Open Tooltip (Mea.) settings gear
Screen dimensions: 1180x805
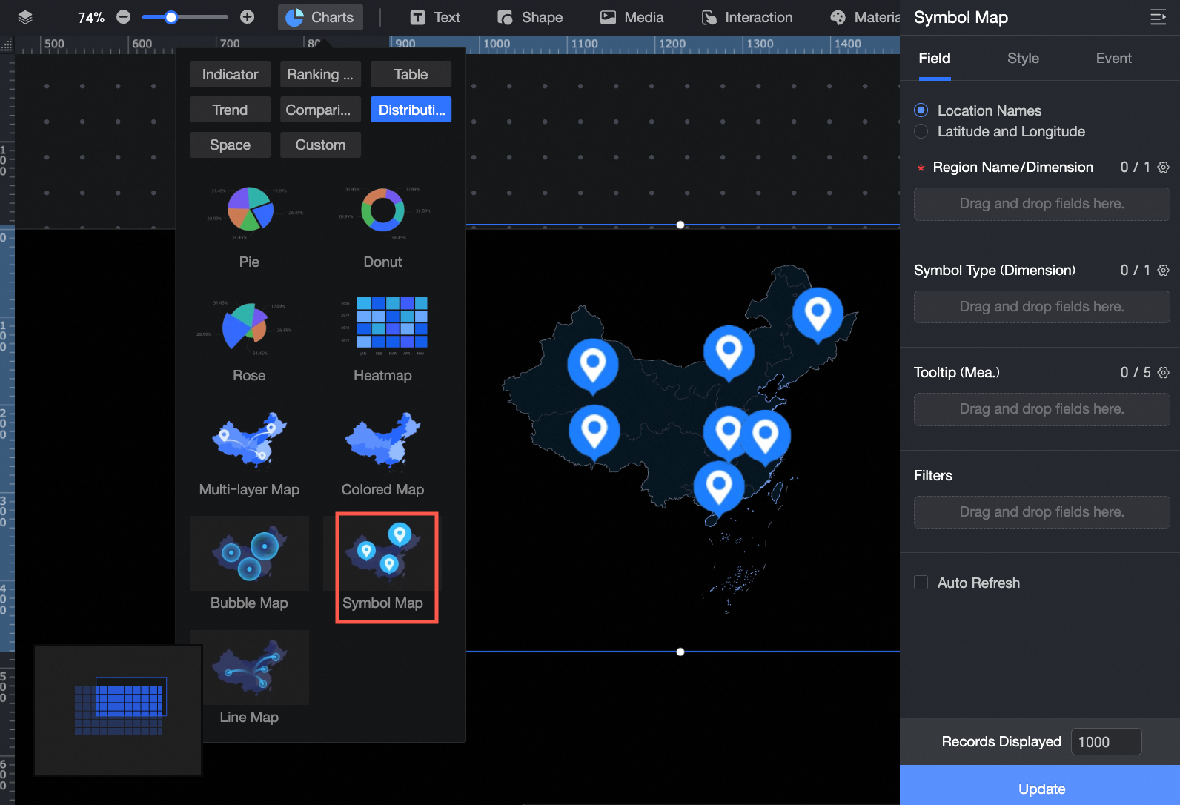tap(1164, 372)
